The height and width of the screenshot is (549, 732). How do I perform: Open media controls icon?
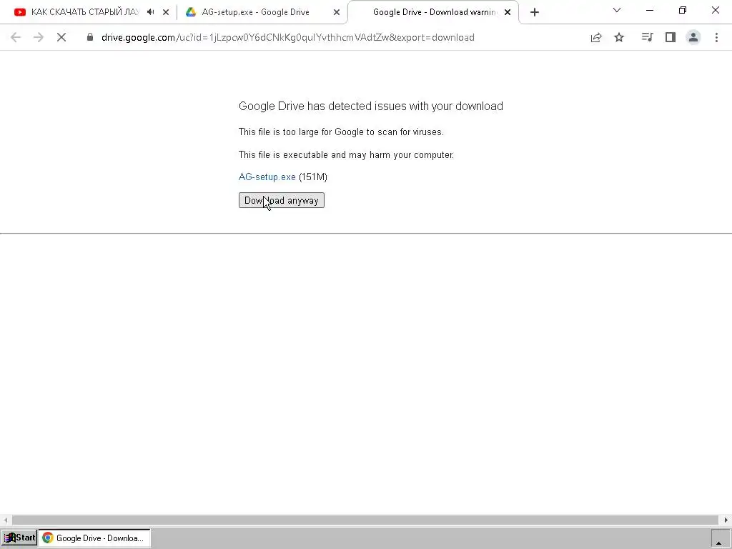coord(647,37)
